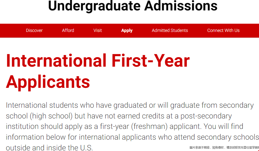Screen dimensions: 259x151
Task: Click the Chinese watermark caption at bottom right
Action: pos(224,147)
